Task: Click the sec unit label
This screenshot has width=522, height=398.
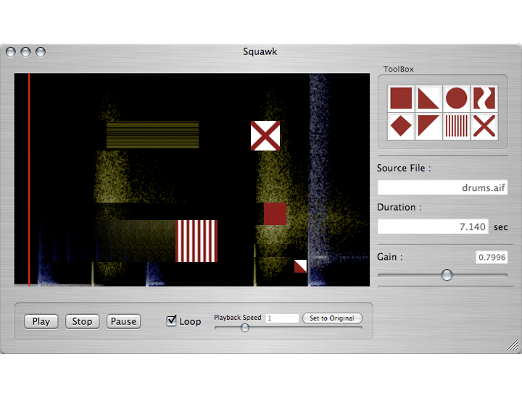Action: (x=501, y=227)
